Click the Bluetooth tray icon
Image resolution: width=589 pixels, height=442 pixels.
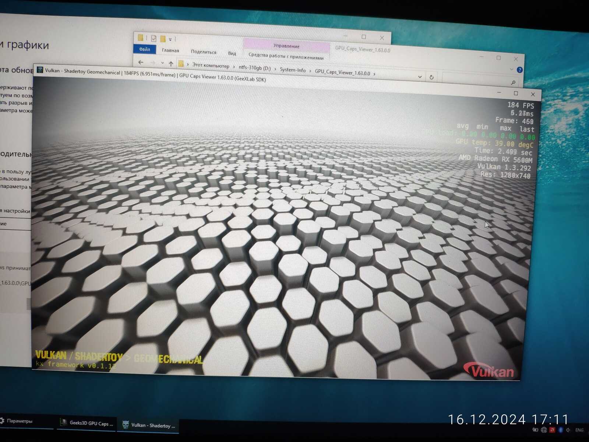tap(561, 430)
